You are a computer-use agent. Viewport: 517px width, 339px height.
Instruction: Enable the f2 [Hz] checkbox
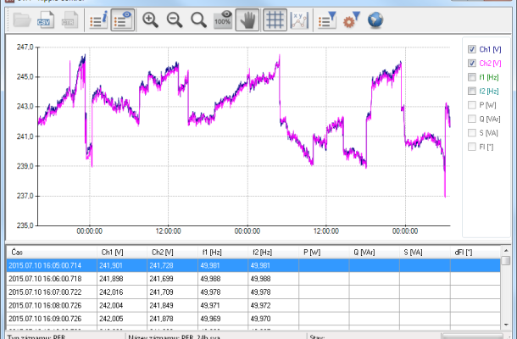472,91
